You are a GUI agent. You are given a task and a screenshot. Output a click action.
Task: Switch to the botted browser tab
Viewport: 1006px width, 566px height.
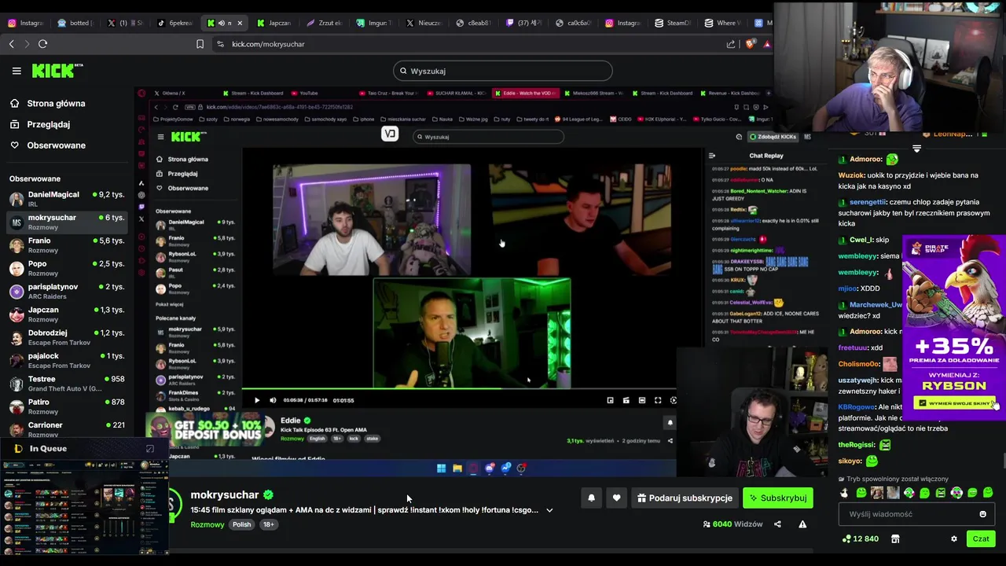(x=75, y=23)
